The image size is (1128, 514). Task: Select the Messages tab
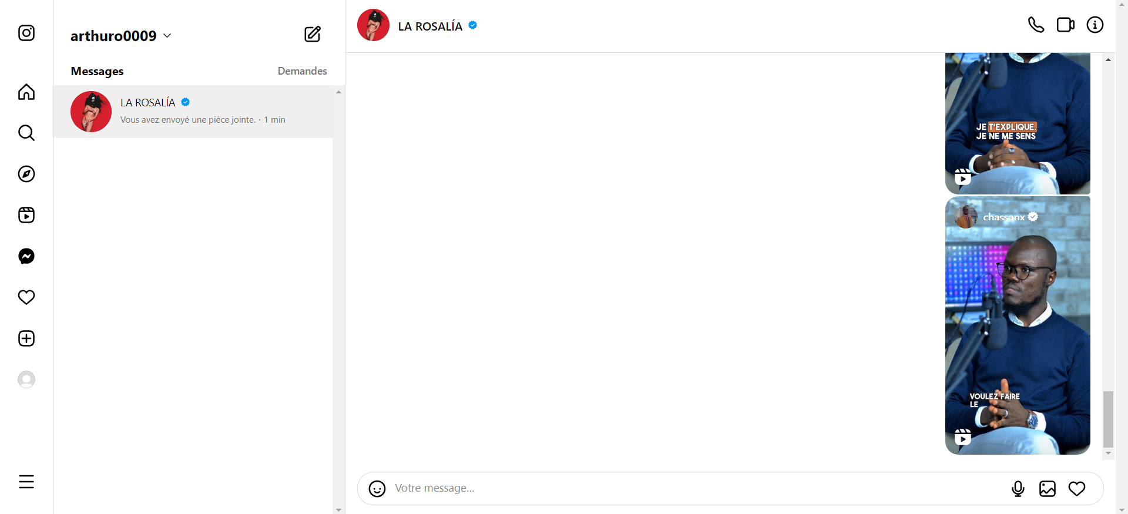(97, 71)
